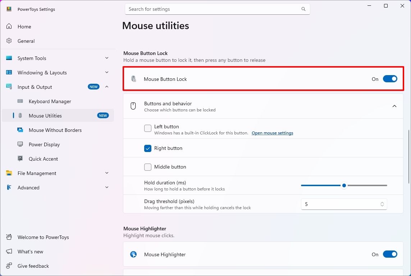Click the Drag threshold stepper arrows

[382, 204]
